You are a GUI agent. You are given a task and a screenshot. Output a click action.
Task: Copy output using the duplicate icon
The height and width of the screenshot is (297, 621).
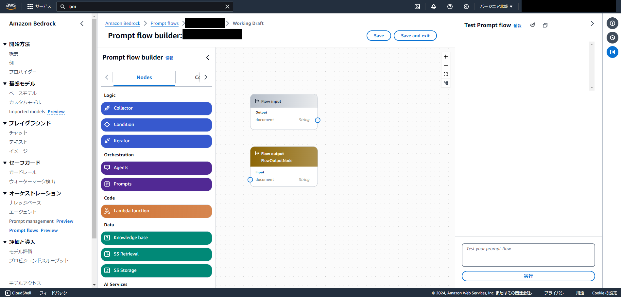coord(545,25)
